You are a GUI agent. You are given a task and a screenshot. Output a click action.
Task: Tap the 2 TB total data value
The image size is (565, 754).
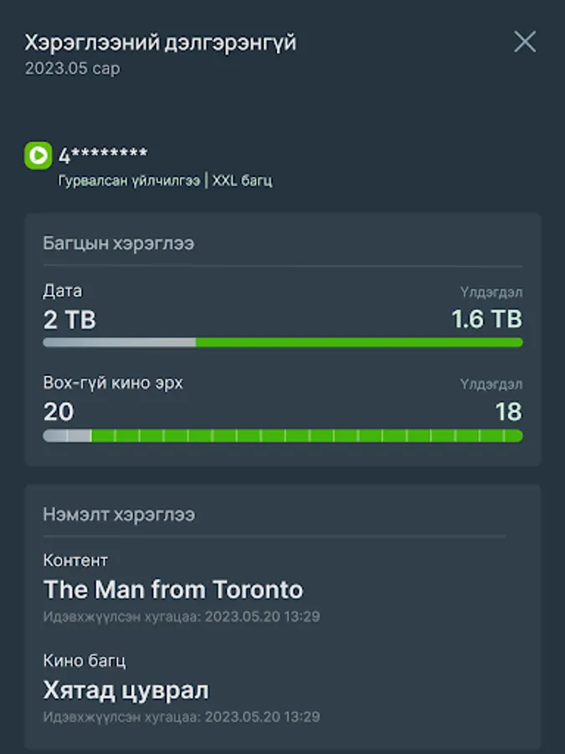[69, 319]
